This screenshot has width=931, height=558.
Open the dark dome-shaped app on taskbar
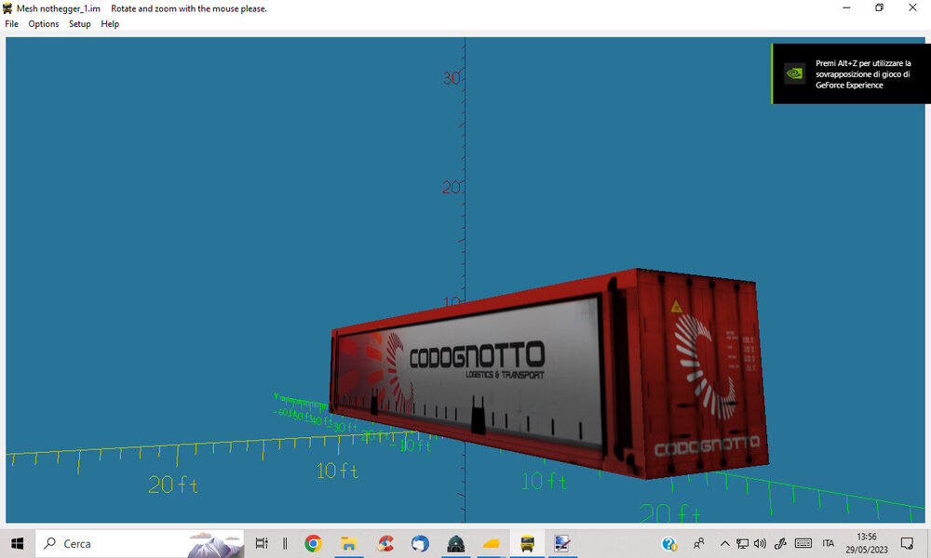[x=455, y=543]
